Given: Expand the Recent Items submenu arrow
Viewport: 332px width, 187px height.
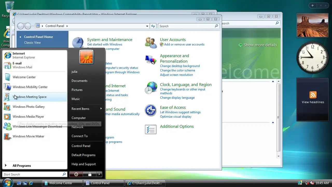Looking at the screenshot, I should click(x=101, y=109).
